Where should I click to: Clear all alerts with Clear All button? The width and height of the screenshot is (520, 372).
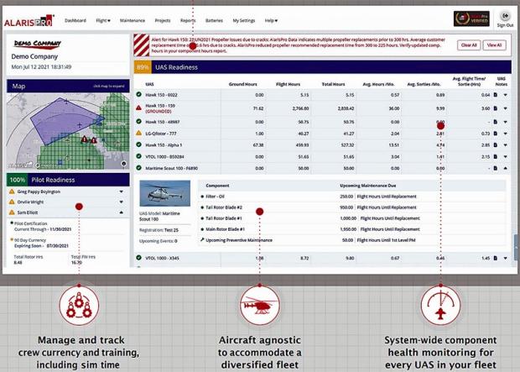(468, 45)
